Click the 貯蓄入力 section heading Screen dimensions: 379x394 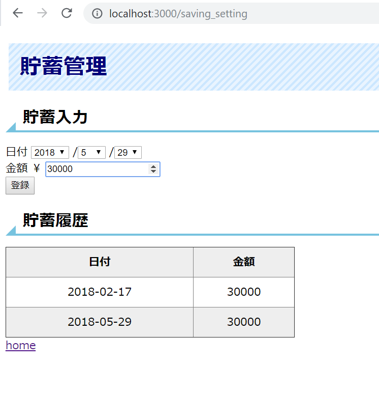(x=55, y=117)
